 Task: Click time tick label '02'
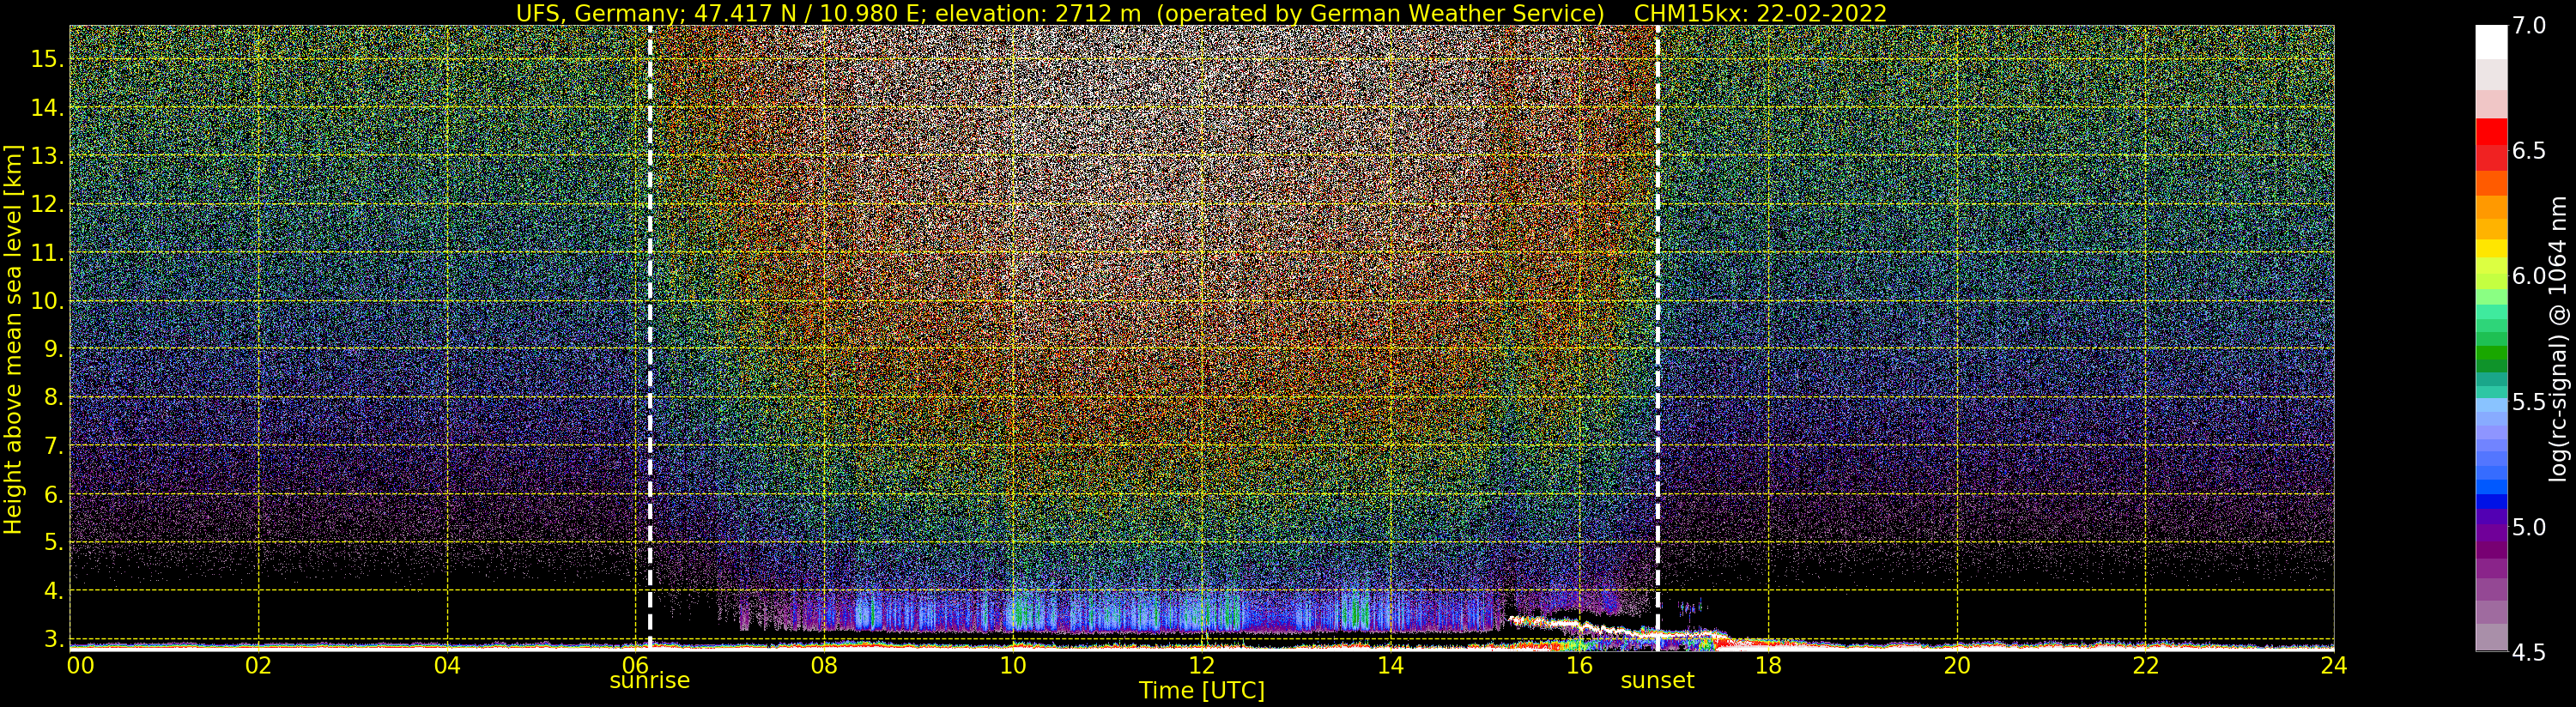[x=259, y=665]
